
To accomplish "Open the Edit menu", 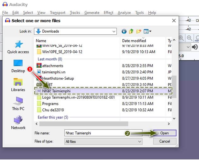I will click(x=15, y=13).
